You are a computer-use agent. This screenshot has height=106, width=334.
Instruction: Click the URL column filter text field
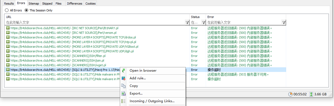coord(95,22)
